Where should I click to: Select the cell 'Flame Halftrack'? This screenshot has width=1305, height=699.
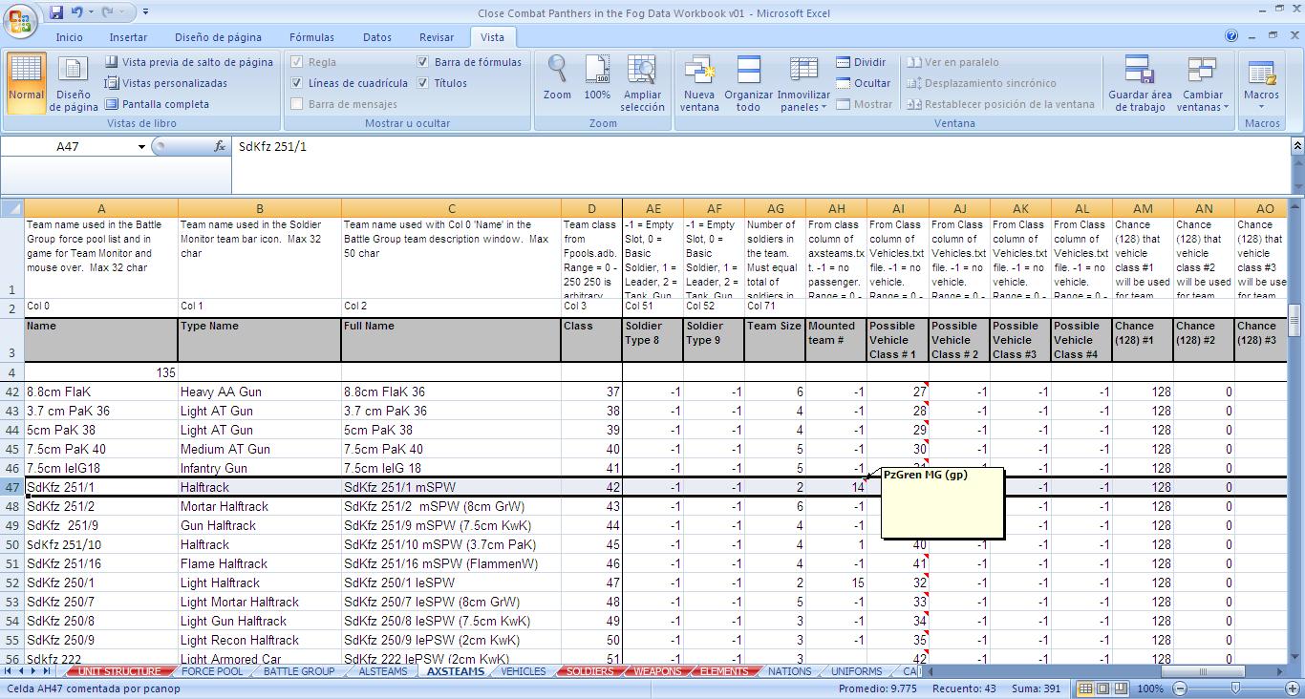tap(260, 563)
